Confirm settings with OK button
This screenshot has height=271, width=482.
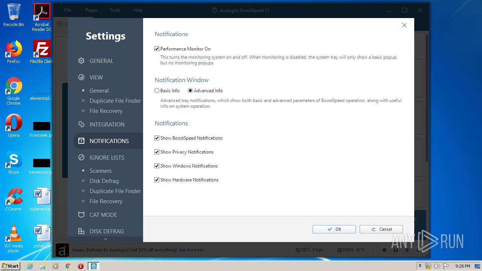pos(334,229)
